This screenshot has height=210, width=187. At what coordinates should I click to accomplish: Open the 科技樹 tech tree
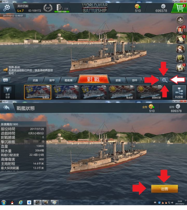click(x=179, y=92)
